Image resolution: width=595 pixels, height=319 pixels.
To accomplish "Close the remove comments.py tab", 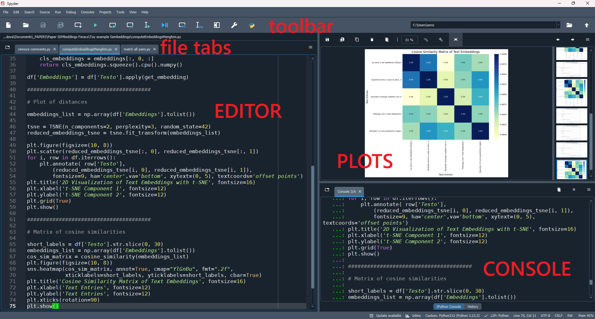I will (x=55, y=49).
